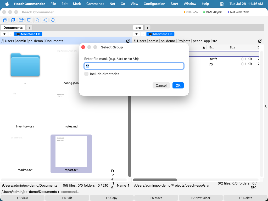
Task: Open the Mark menu
Action: [77, 4]
